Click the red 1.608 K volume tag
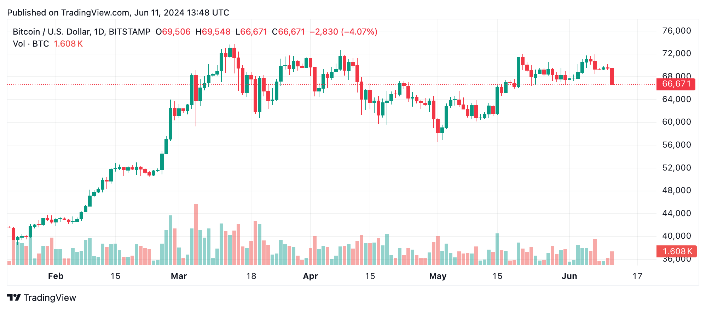Screen dimensions: 706x310 click(x=676, y=251)
